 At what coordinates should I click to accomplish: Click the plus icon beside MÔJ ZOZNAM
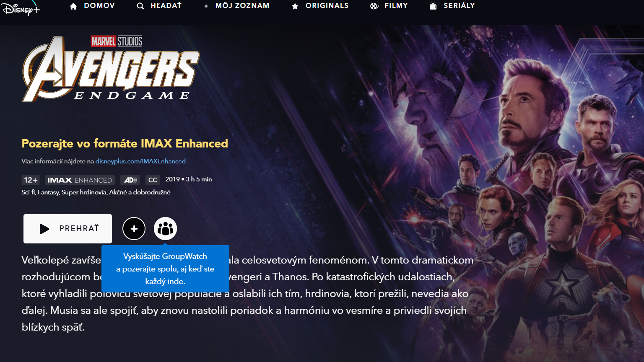pyautogui.click(x=206, y=6)
